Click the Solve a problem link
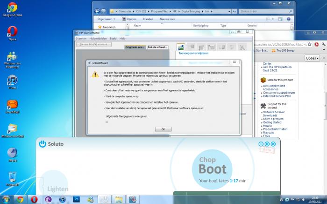This screenshot has height=204, width=327. pos(273,119)
